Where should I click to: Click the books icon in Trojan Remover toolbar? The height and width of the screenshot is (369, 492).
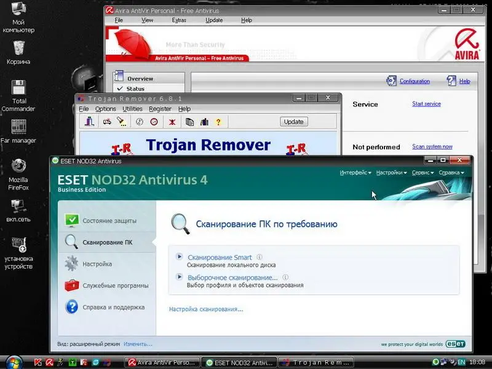tap(204, 122)
